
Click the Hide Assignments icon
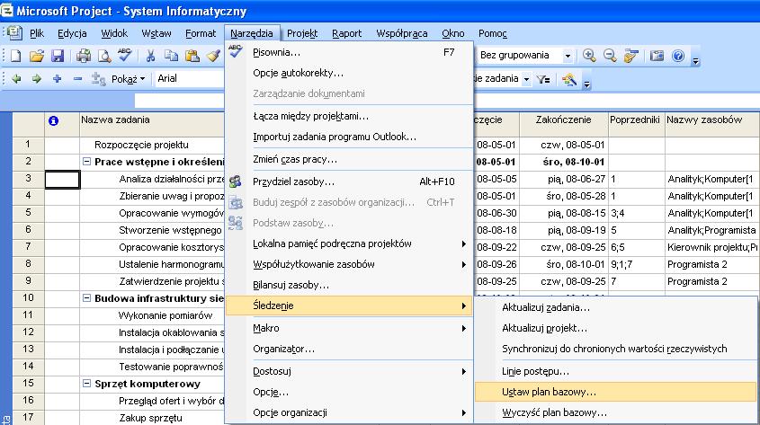(x=98, y=79)
